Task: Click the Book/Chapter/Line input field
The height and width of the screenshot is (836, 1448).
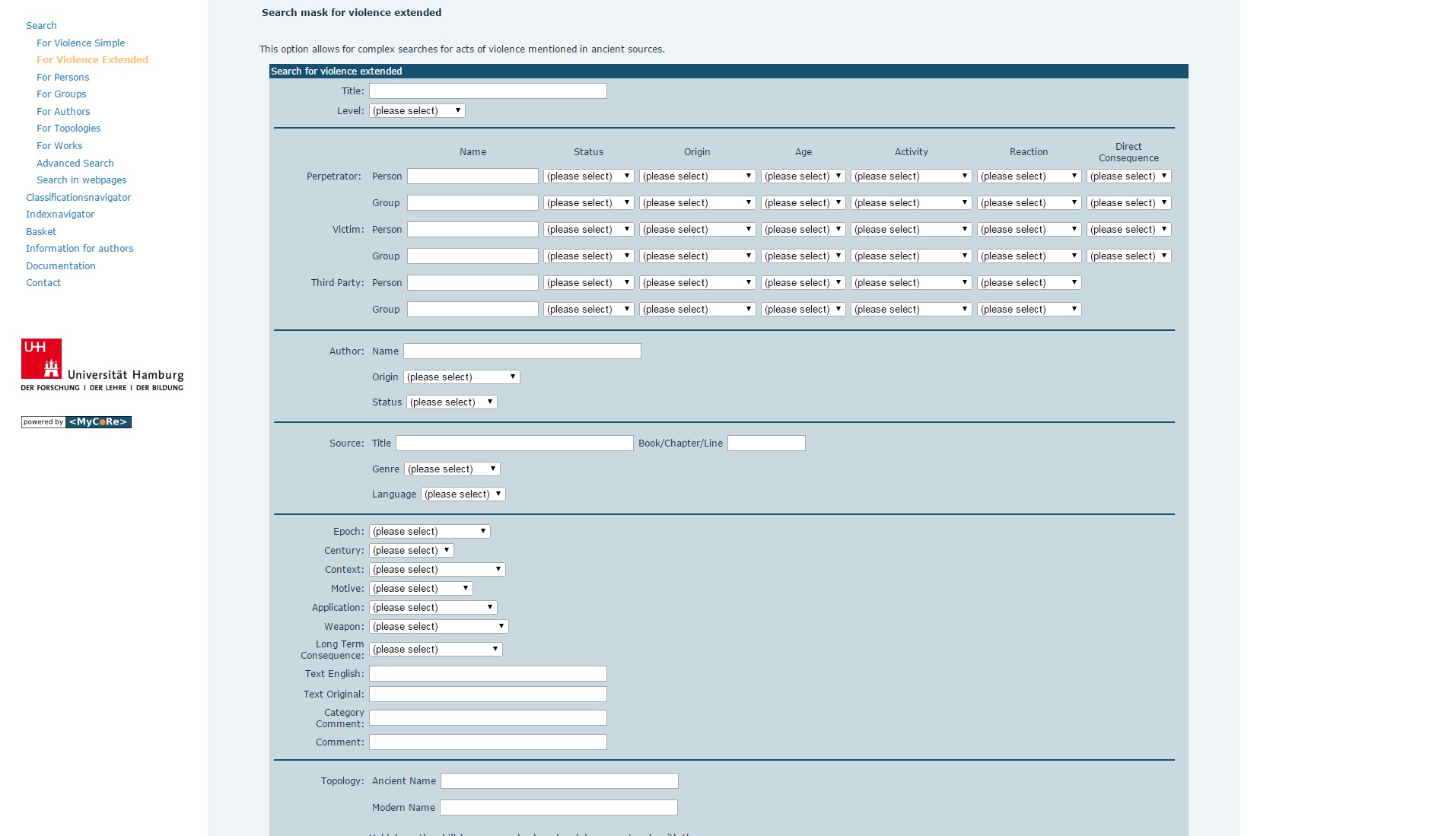Action: point(765,443)
